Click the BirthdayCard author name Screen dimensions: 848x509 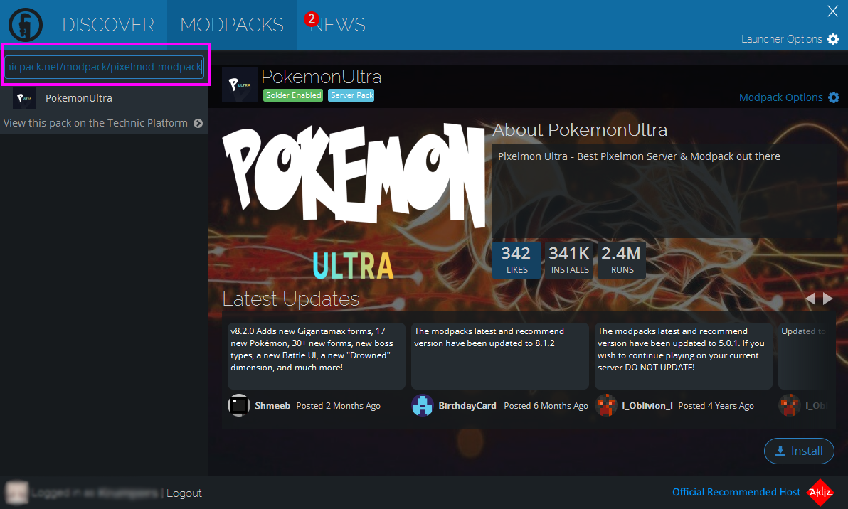(467, 406)
